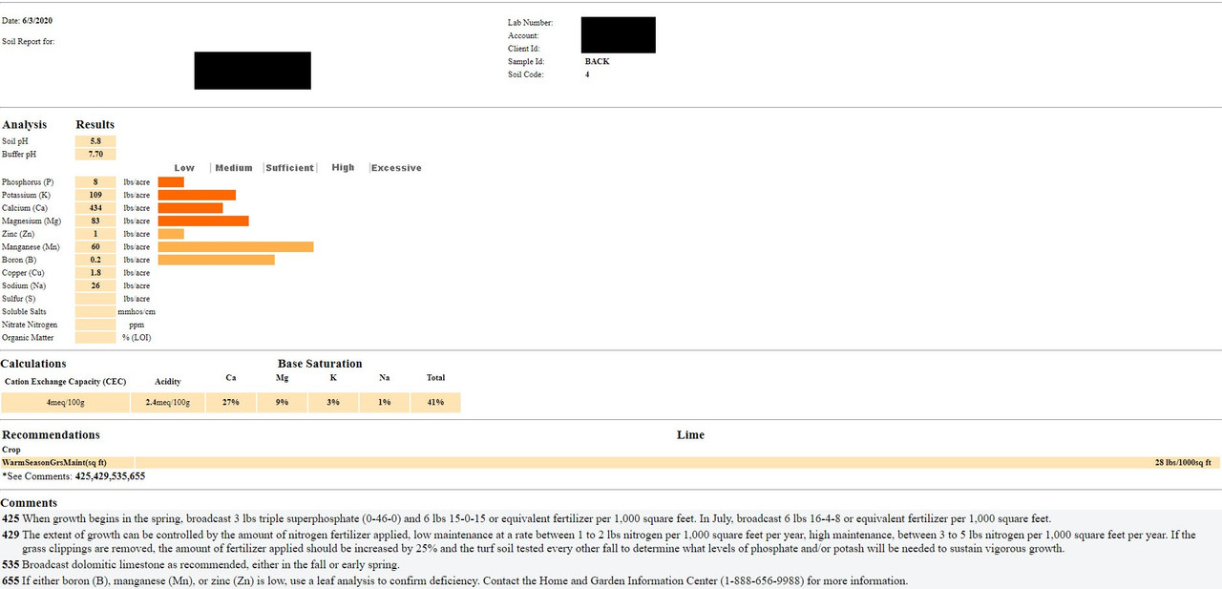Click the Magnesium (Mg) value 83
The width and height of the screenshot is (1222, 589).
click(x=95, y=221)
